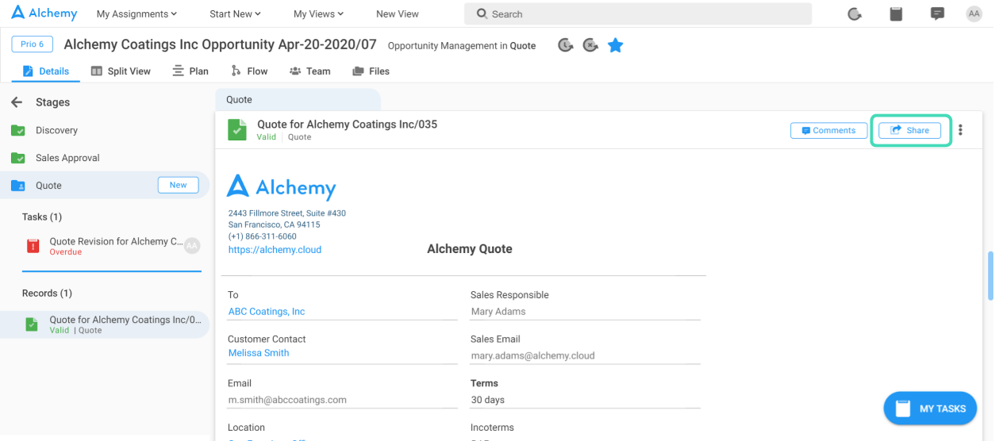The height and width of the screenshot is (441, 995).
Task: Switch to the Details tab
Action: pos(46,71)
